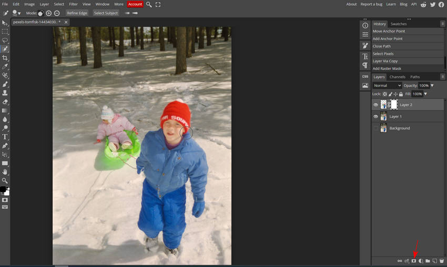Click the Link Layers icon below layers
This screenshot has width=447, height=267.
[400, 261]
